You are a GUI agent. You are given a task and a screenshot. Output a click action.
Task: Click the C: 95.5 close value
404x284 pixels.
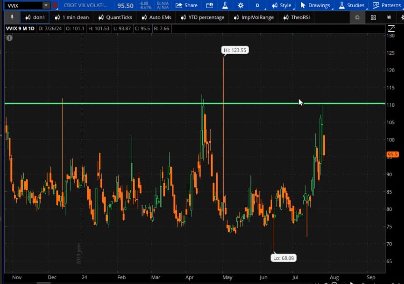(x=142, y=28)
